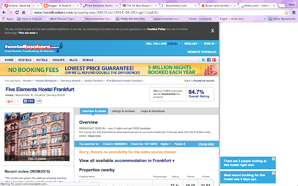Image resolution: width=298 pixels, height=186 pixels.
Task: Click the No Booking Fees banner
Action: (x=109, y=70)
